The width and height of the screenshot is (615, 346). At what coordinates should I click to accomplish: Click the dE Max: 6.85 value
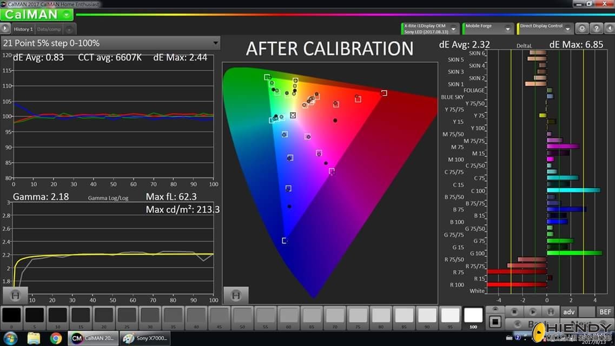pos(576,44)
